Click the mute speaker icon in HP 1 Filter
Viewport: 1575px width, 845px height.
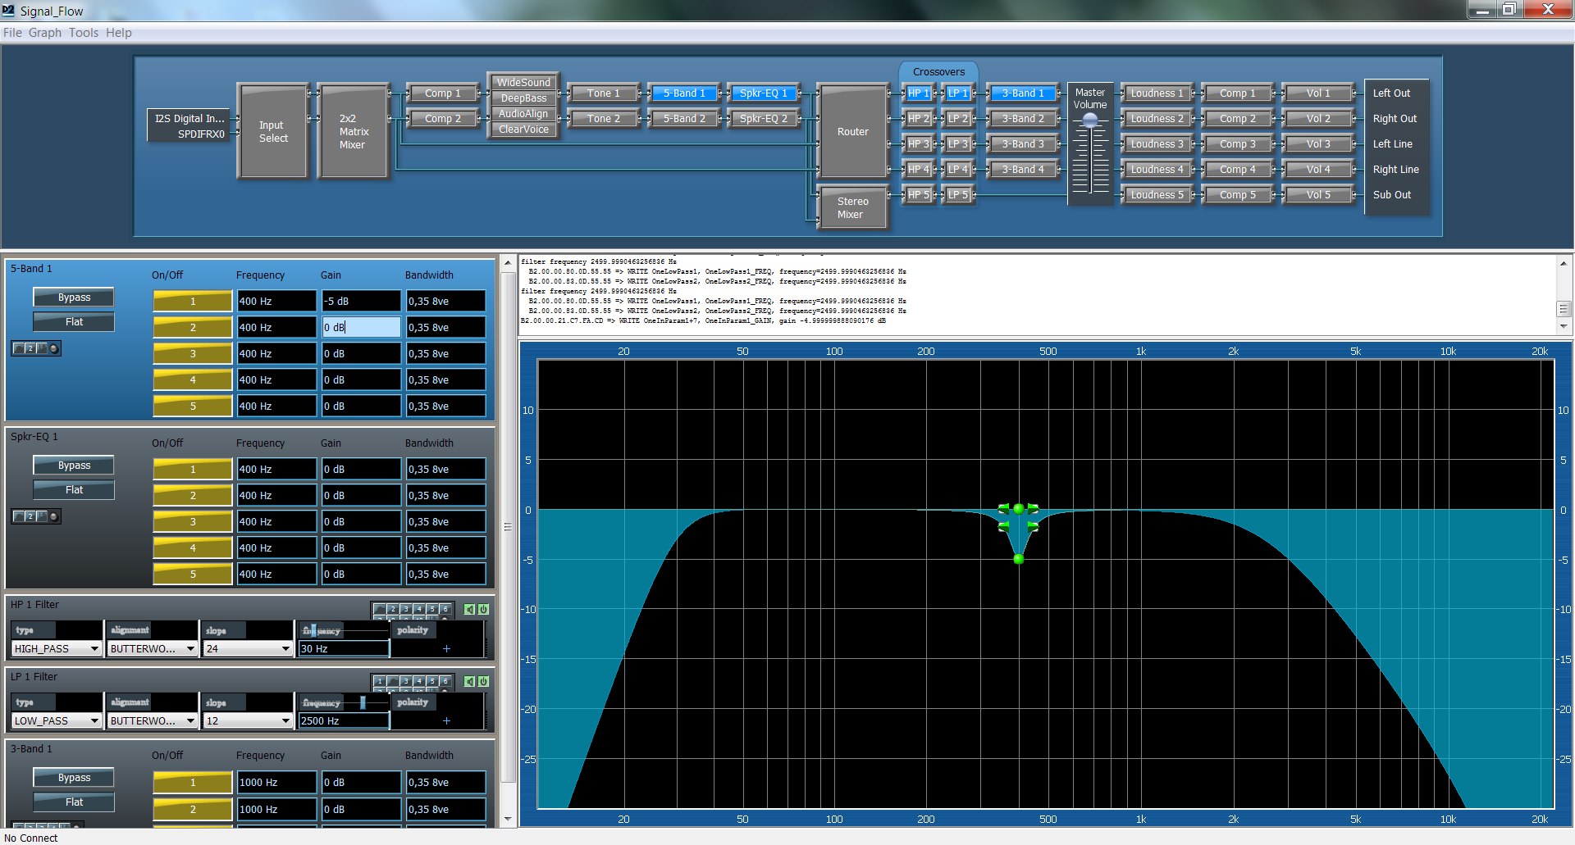click(x=469, y=609)
